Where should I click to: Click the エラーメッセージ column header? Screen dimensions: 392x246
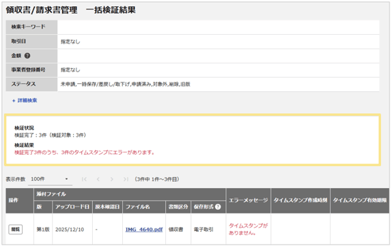[249, 200]
